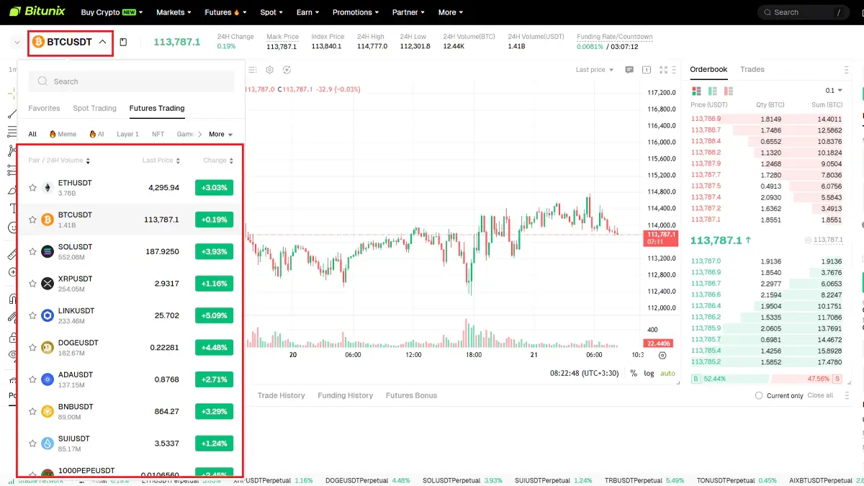
Task: Click the SUI coin icon
Action: 48,444
